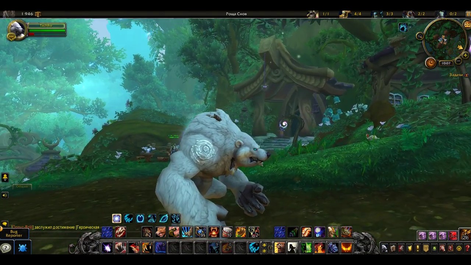The image size is (471, 265).
Task: Use the claw ability in slot 2
Action: 120,247
